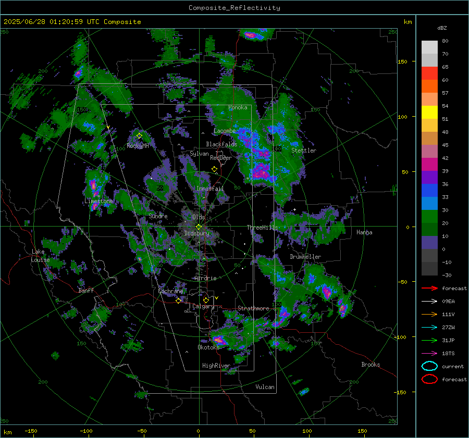Select the Limestone label

point(98,201)
